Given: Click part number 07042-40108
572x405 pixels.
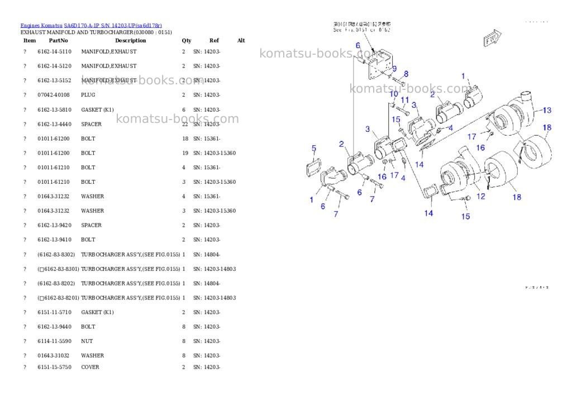Looking at the screenshot, I should coord(54,95).
